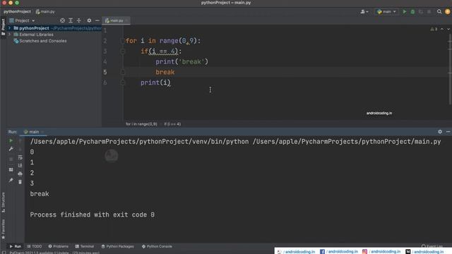Image resolution: width=452 pixels, height=254 pixels.
Task: Click the pythonProject breadcrumb
Action: coord(17,11)
